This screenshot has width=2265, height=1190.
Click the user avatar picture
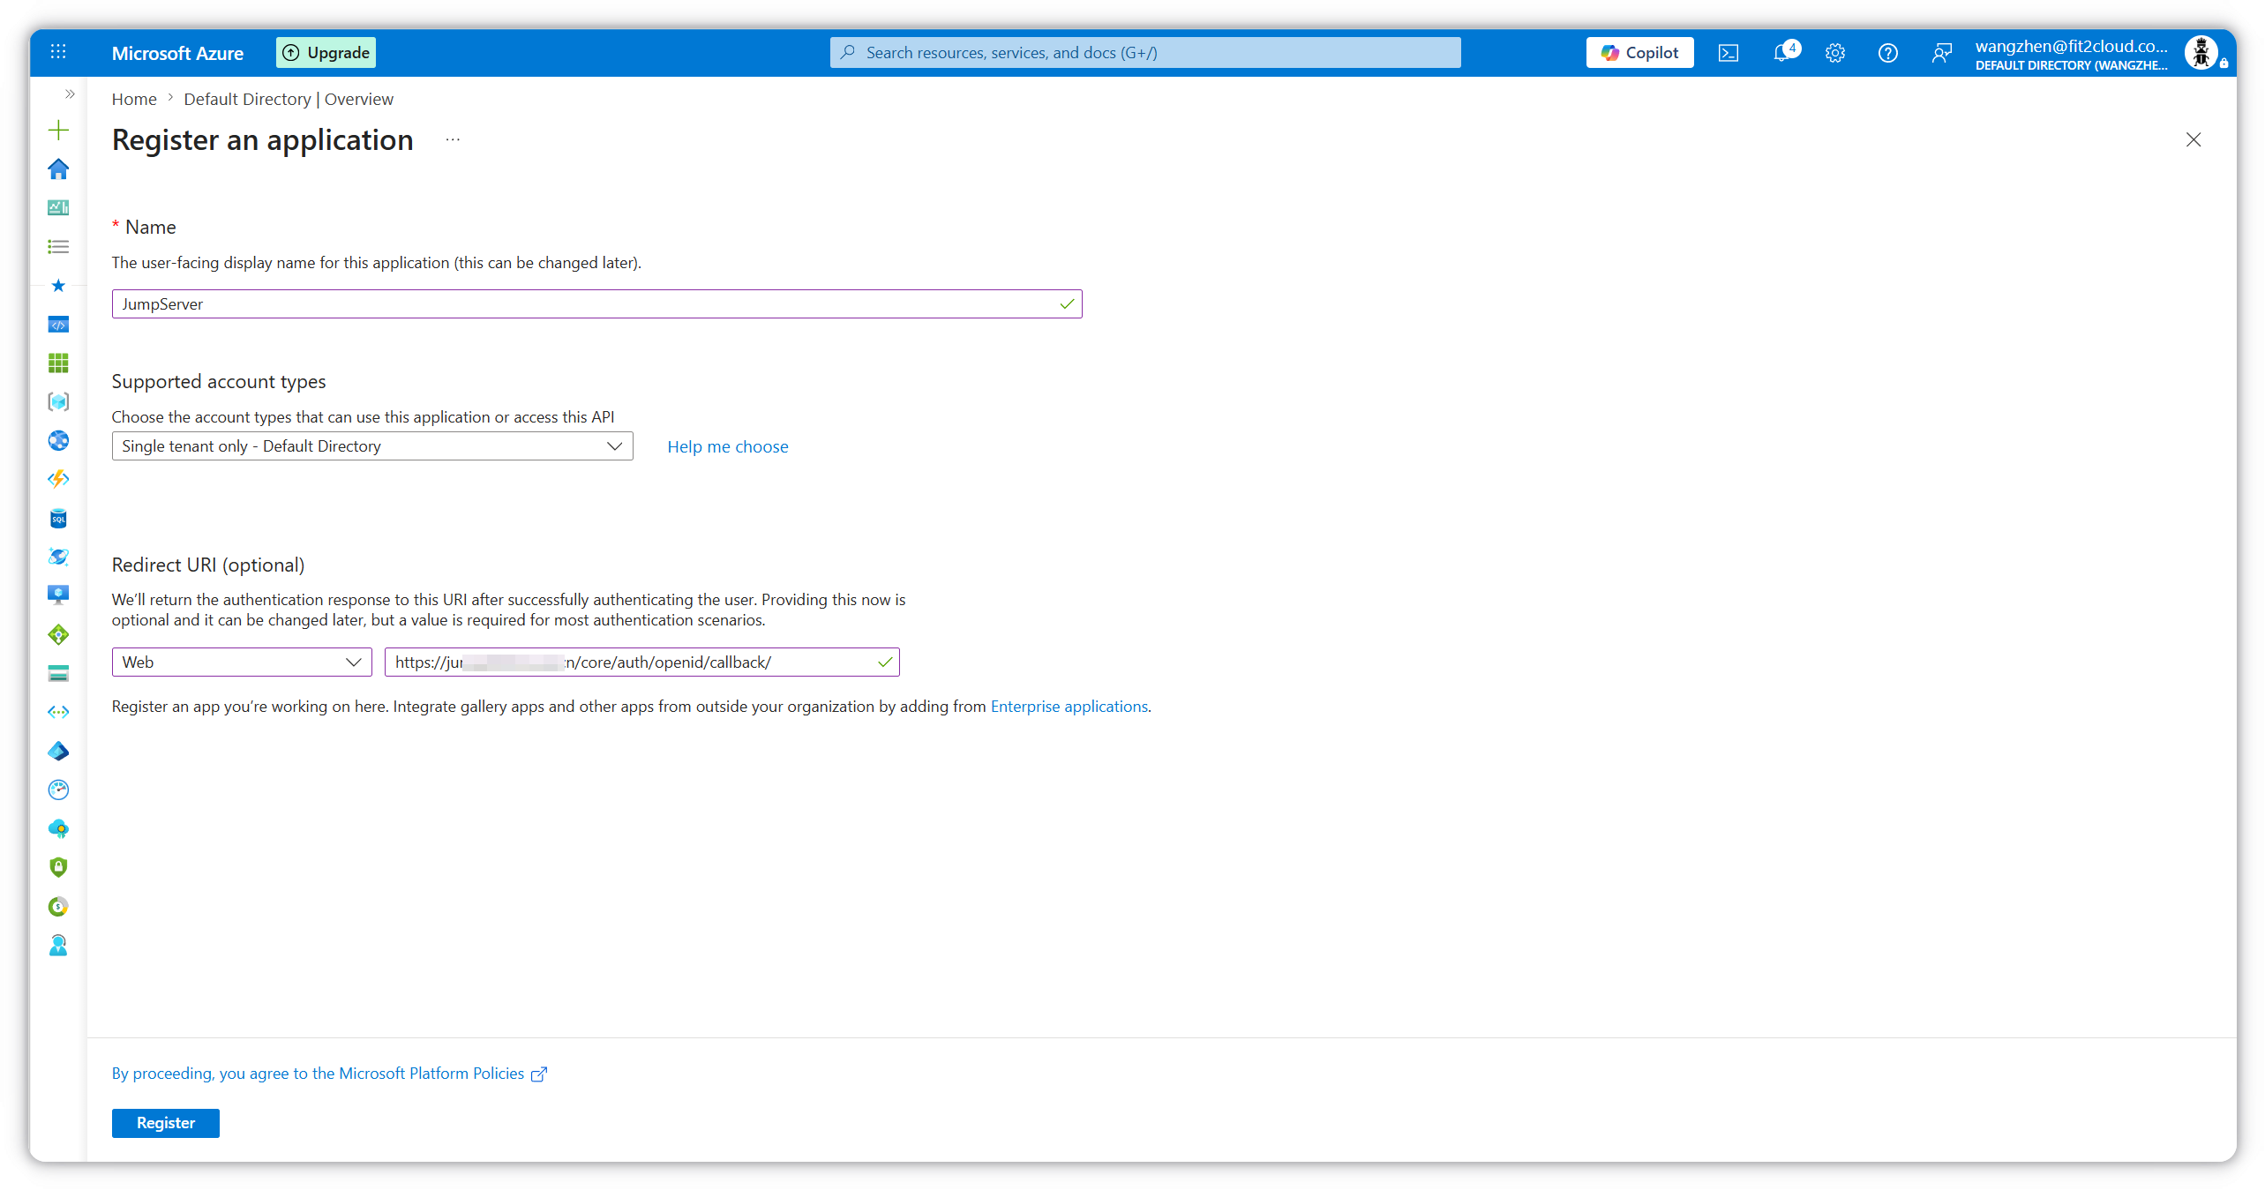point(2201,53)
